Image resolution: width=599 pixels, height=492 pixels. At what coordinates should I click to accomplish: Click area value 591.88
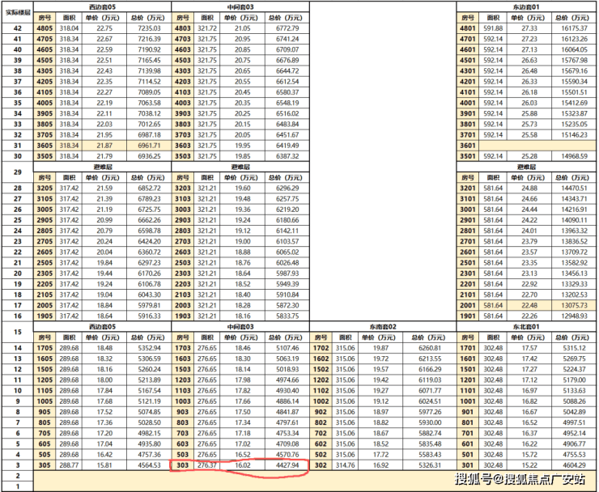[493, 28]
